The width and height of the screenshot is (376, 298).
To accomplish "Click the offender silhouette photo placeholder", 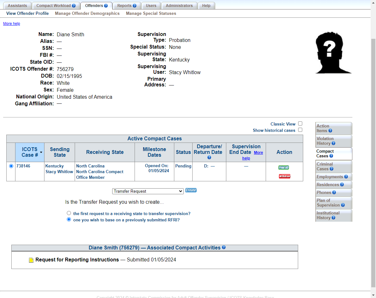I will [333, 53].
